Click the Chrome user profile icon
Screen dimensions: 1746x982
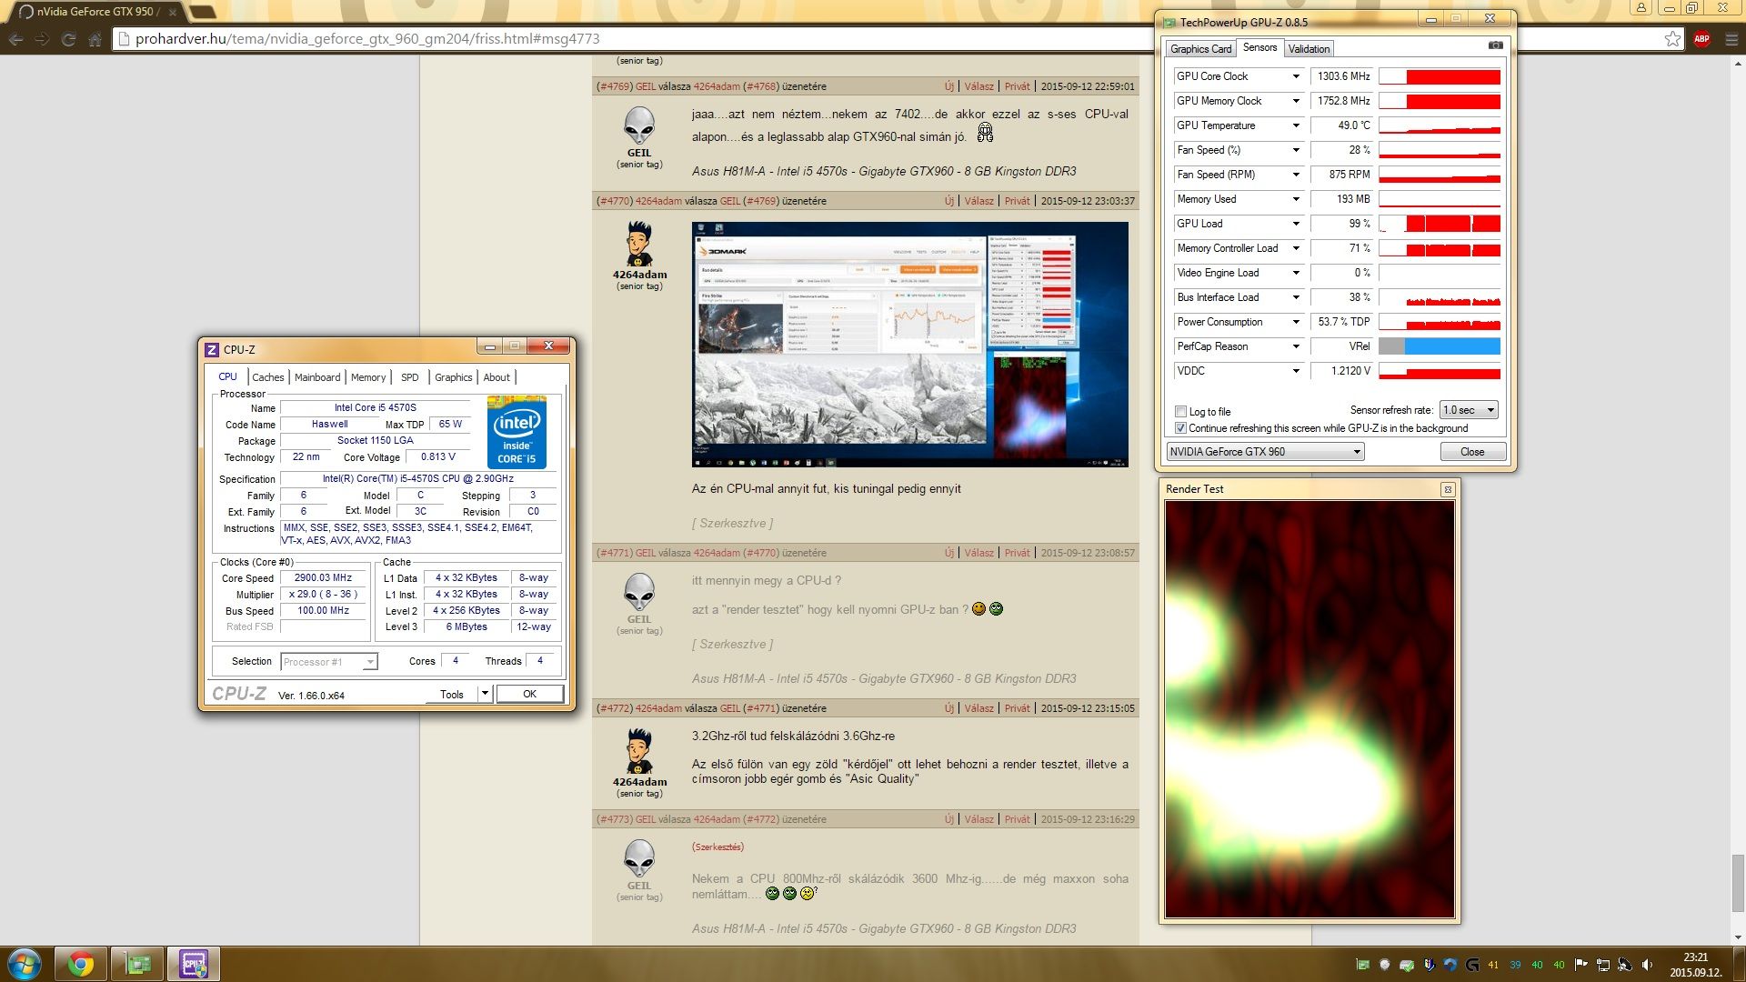(1641, 8)
